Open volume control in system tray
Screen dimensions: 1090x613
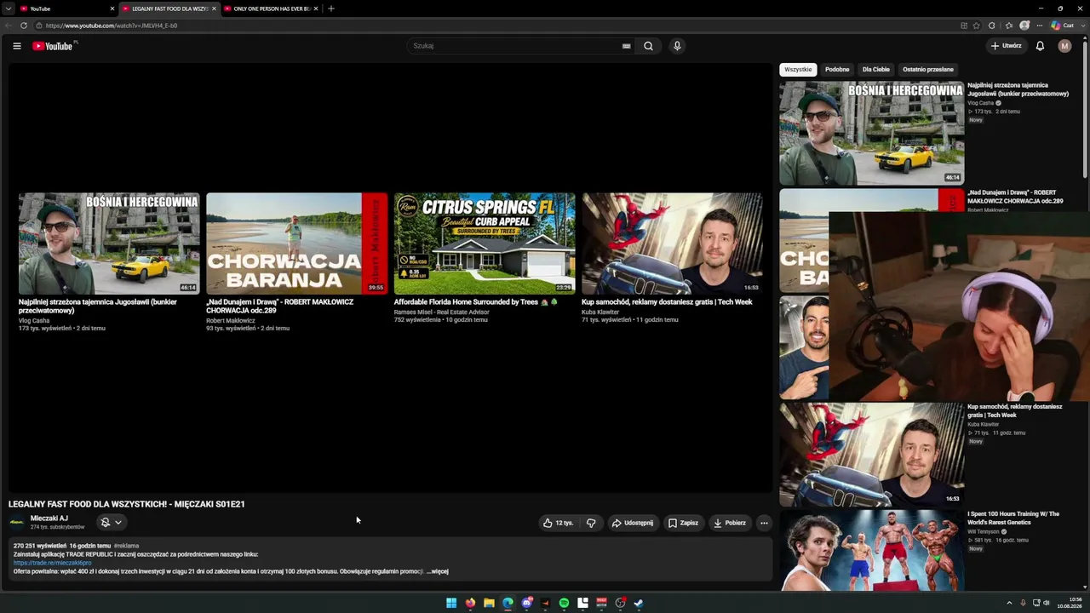pyautogui.click(x=1047, y=603)
